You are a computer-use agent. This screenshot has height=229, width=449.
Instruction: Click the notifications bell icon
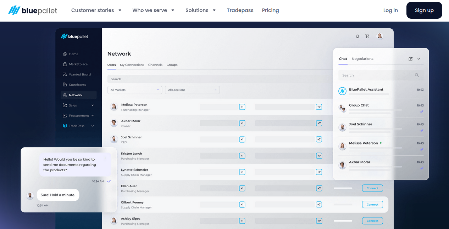click(357, 36)
